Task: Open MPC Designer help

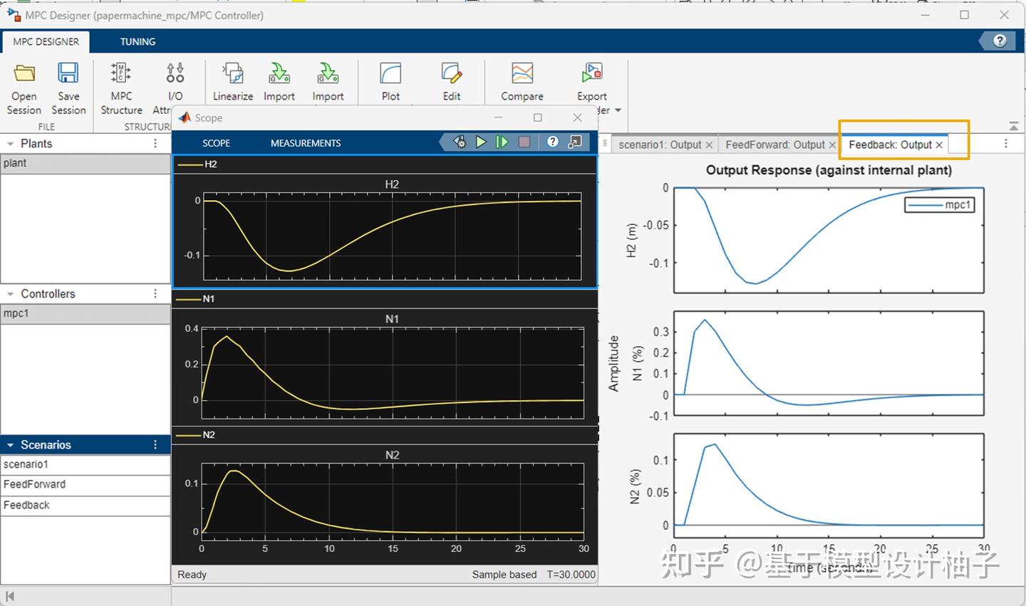Action: [997, 41]
